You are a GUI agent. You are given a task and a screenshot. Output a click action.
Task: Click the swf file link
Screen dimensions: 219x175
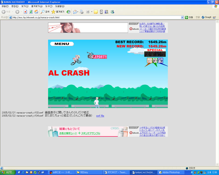coord(100,116)
